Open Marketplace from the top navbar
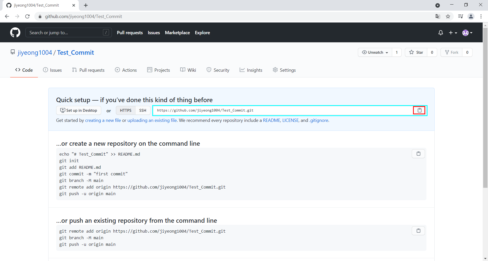 (177, 33)
